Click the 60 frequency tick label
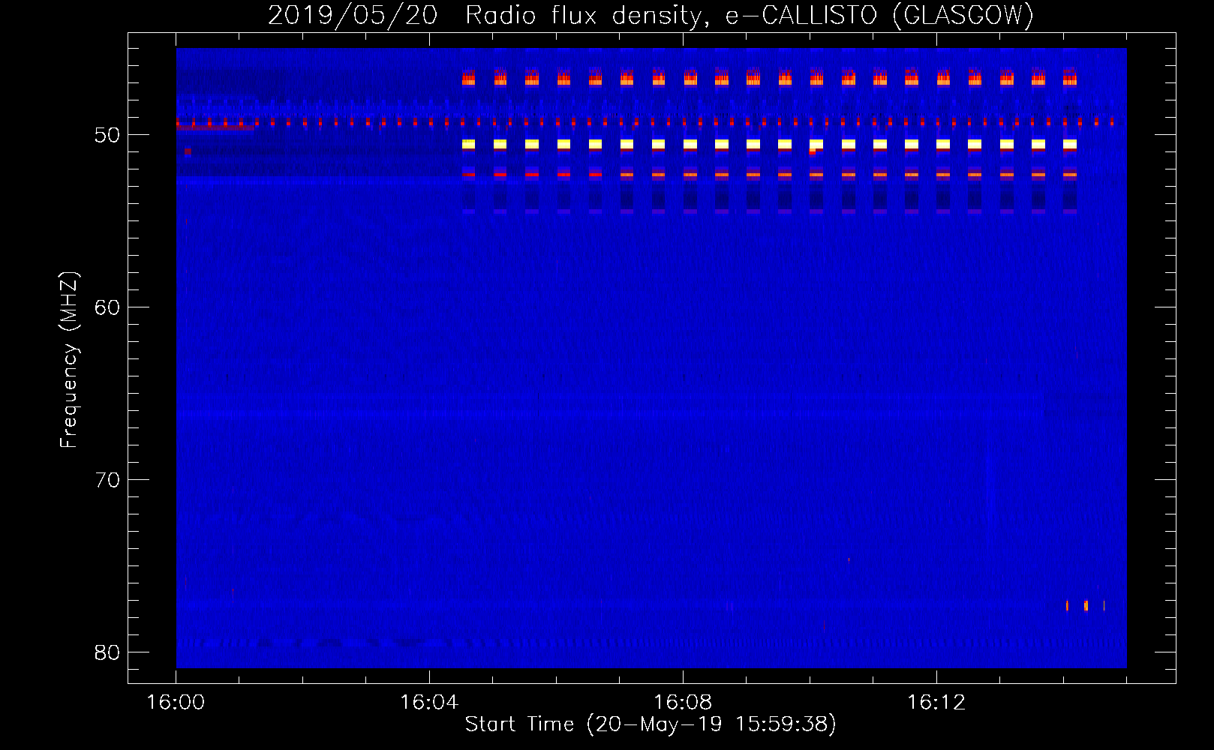The height and width of the screenshot is (750, 1214). click(x=107, y=307)
